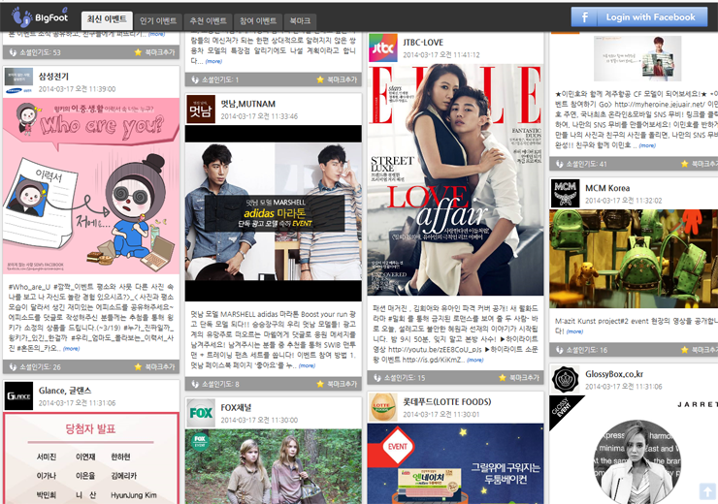
Task: Open the MCM green backpacks image
Action: pyautogui.click(x=634, y=259)
